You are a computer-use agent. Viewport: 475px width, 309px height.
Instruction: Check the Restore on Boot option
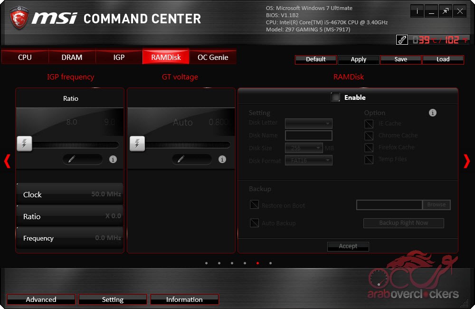pos(255,205)
